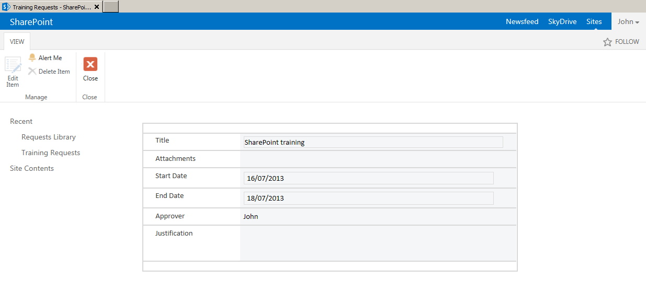Click the red Close icon in ribbon

(x=90, y=64)
